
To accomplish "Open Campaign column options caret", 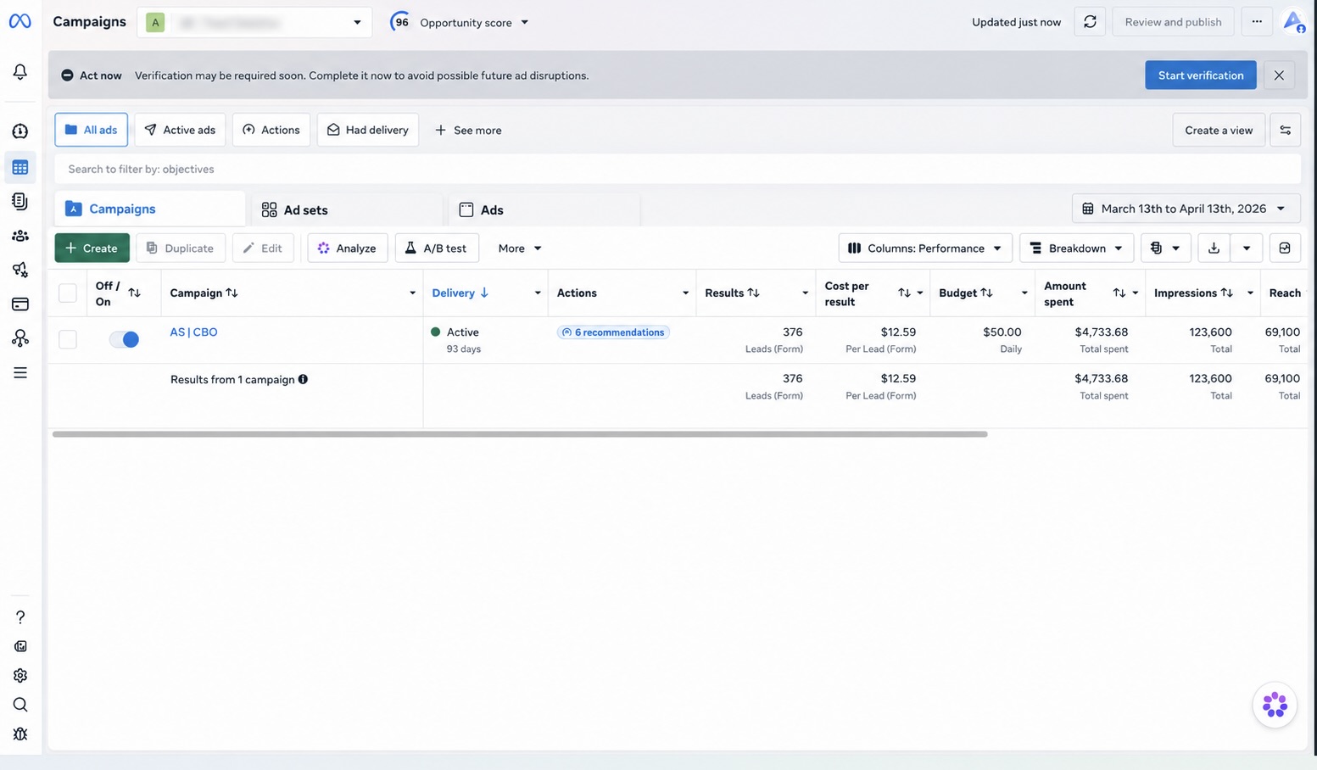I will pos(412,293).
